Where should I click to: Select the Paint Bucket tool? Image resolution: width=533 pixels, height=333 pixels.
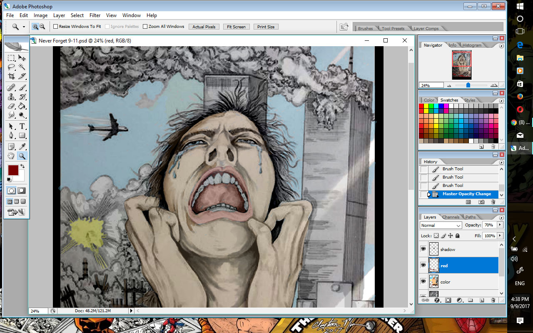(22, 106)
